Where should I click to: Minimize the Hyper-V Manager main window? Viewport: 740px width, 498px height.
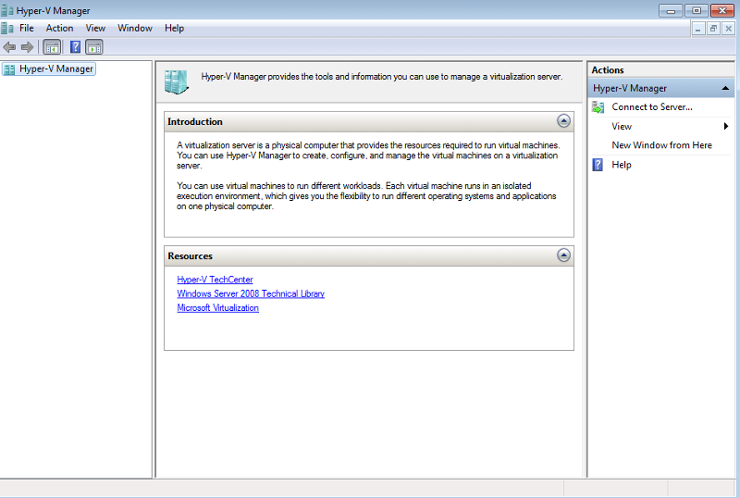pos(671,10)
